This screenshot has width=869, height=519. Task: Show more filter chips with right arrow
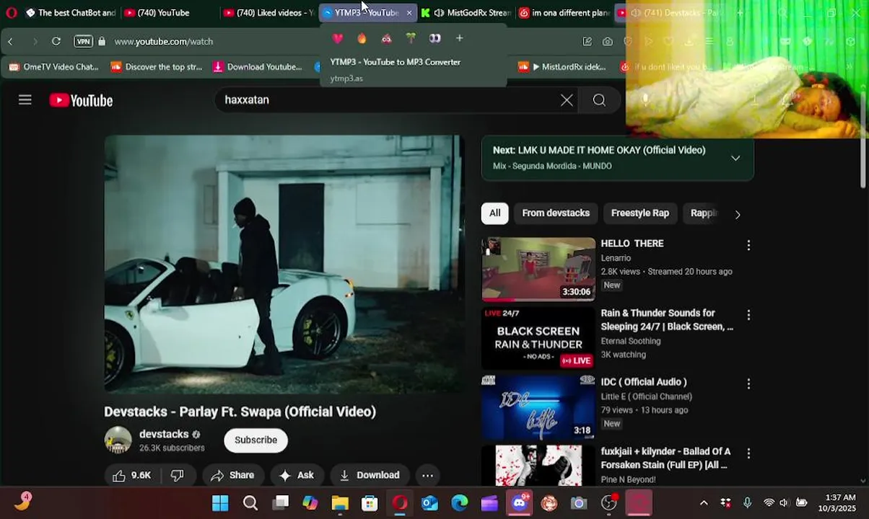737,214
